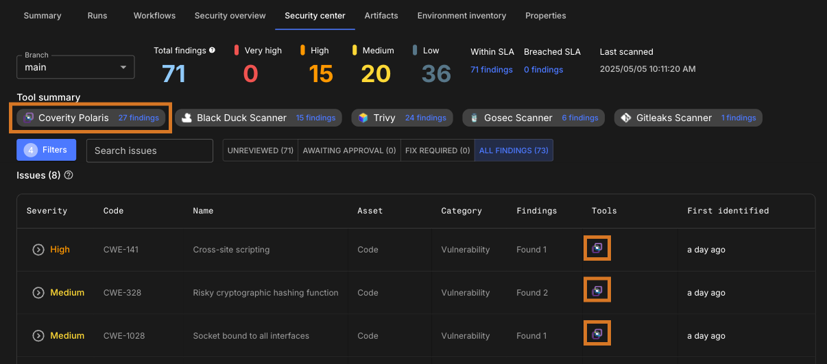827x364 pixels.
Task: Click the CWE-141 code cell
Action: (121, 250)
